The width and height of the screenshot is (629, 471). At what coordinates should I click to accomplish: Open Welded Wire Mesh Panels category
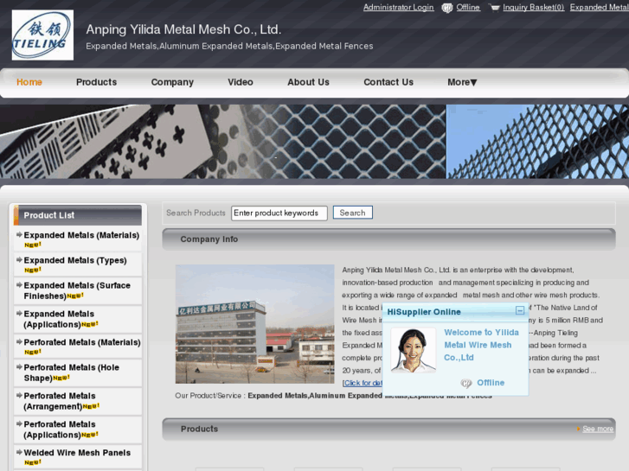click(77, 453)
